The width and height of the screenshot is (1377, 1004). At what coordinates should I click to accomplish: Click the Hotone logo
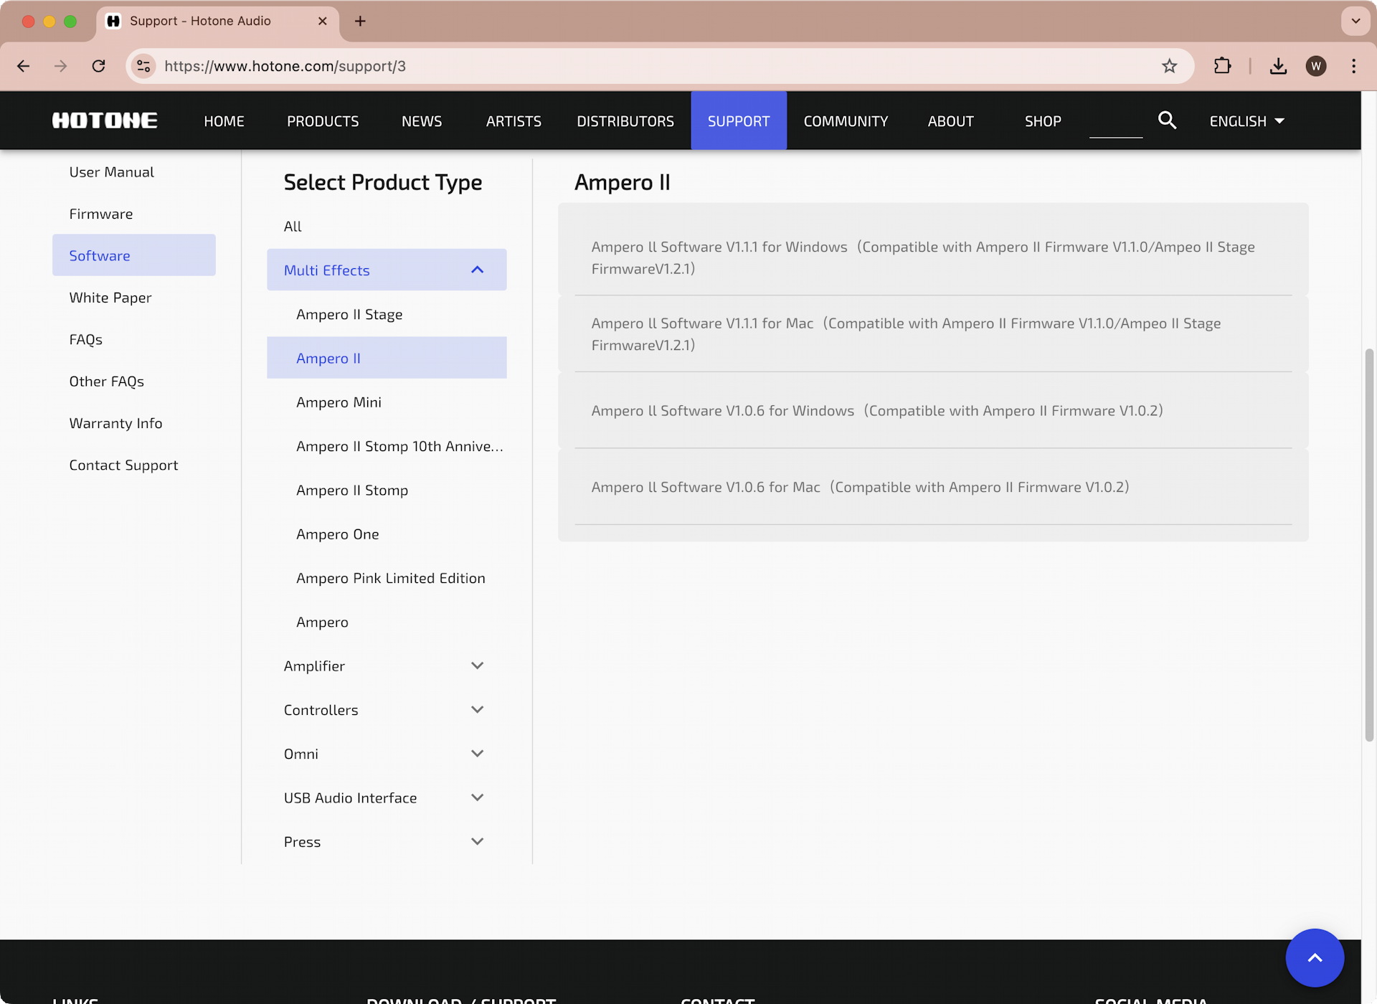click(x=105, y=120)
